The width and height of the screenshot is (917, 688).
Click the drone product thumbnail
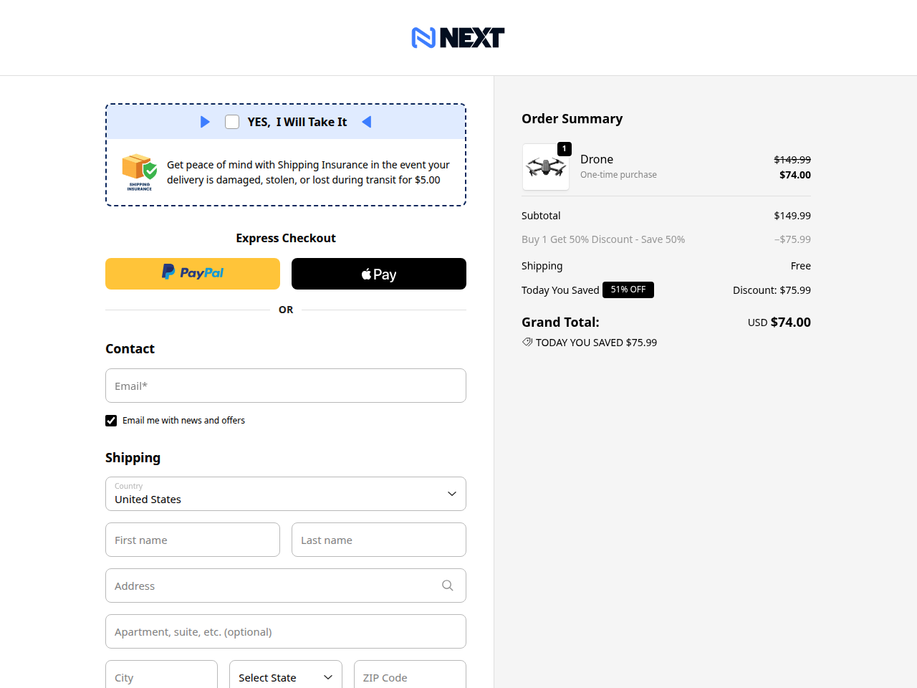coord(546,167)
